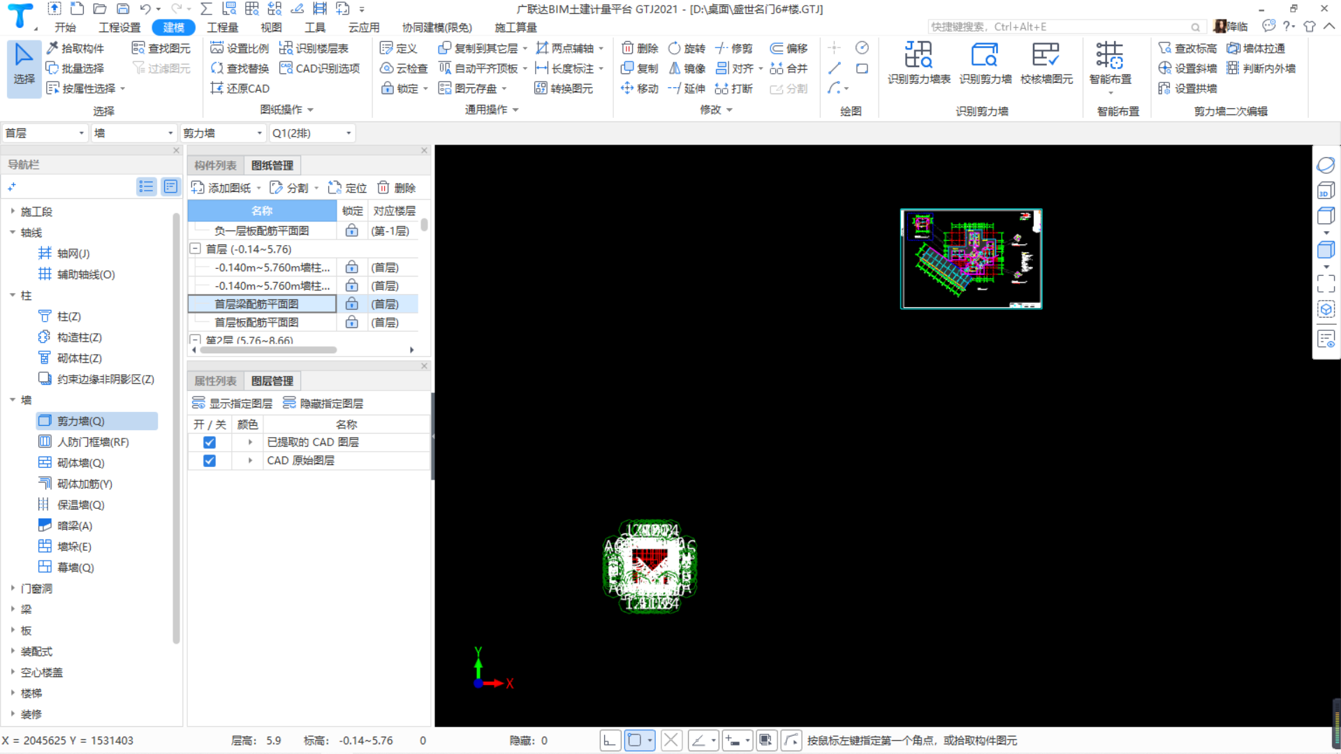Image resolution: width=1341 pixels, height=754 pixels.
Task: Toggle CAD 原始图层 checkbox
Action: pos(210,461)
